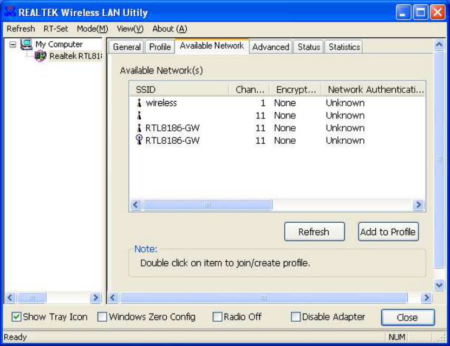
Task: Click the tree pane's left scroll arrow
Action: click(10, 298)
